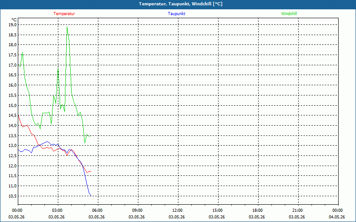Click the 14,0 y-axis value
Image resolution: width=356 pixels, height=222 pixels.
pyautogui.click(x=13, y=126)
